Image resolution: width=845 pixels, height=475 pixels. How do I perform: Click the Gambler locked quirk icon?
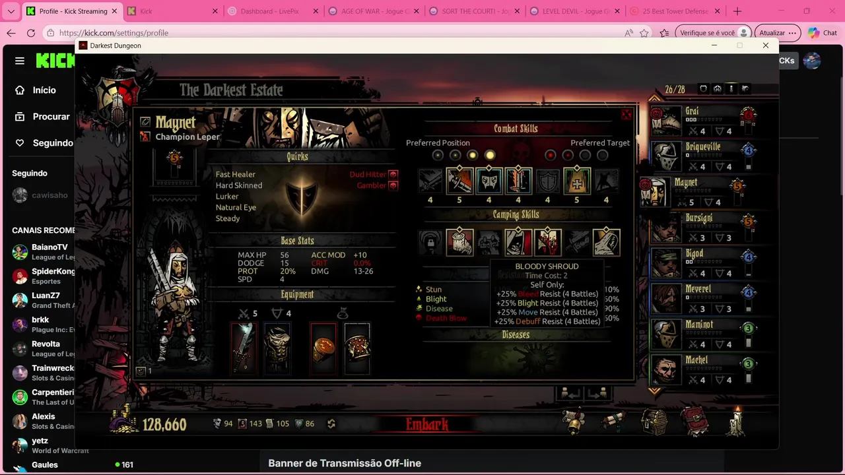click(x=393, y=185)
